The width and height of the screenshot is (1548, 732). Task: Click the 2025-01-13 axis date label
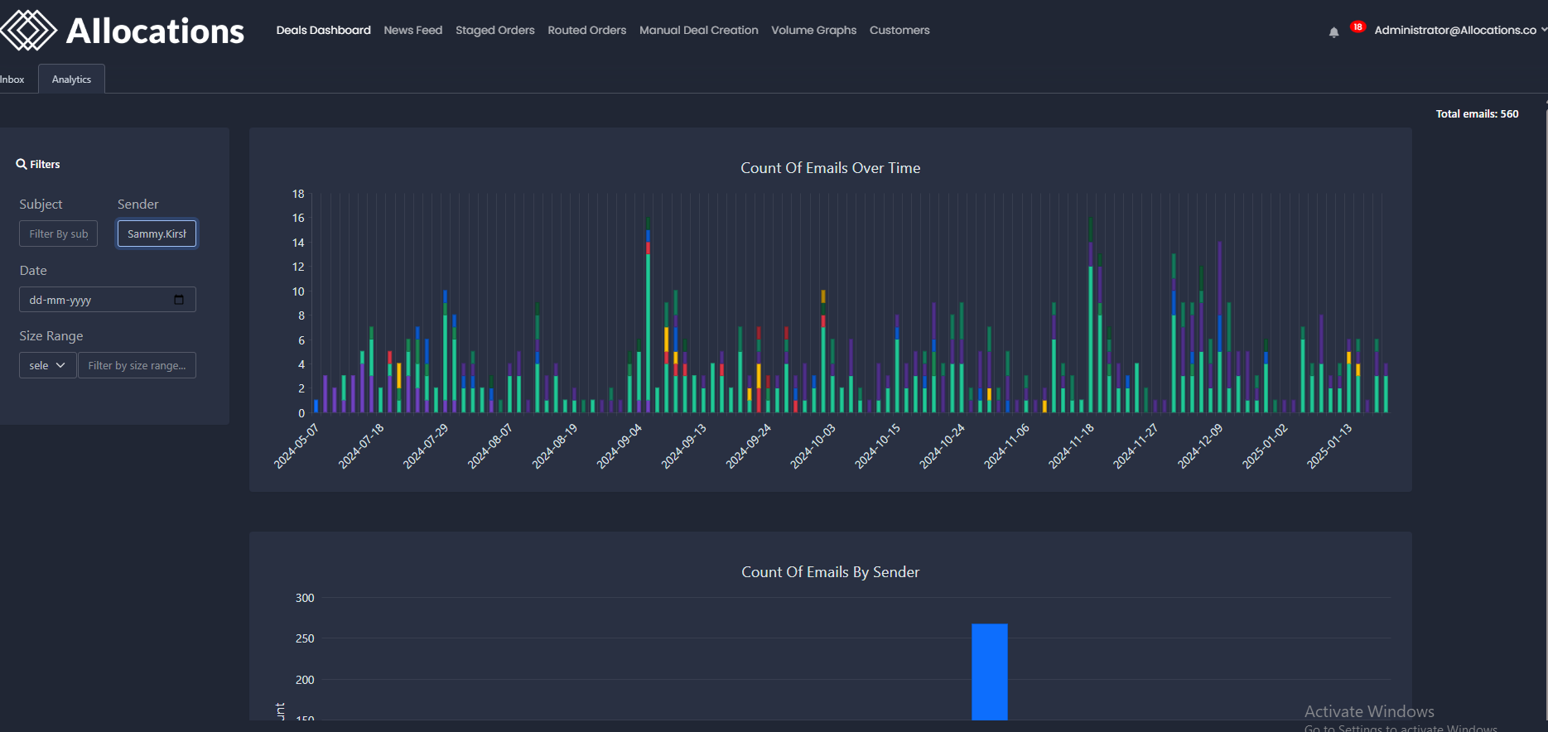(1329, 446)
